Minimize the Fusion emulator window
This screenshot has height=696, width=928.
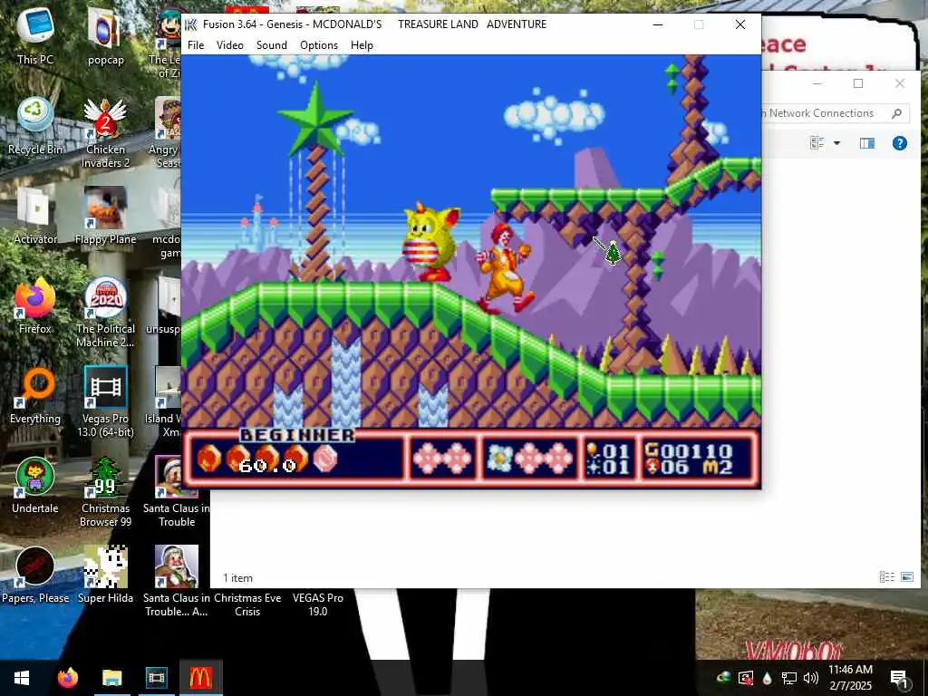point(658,24)
